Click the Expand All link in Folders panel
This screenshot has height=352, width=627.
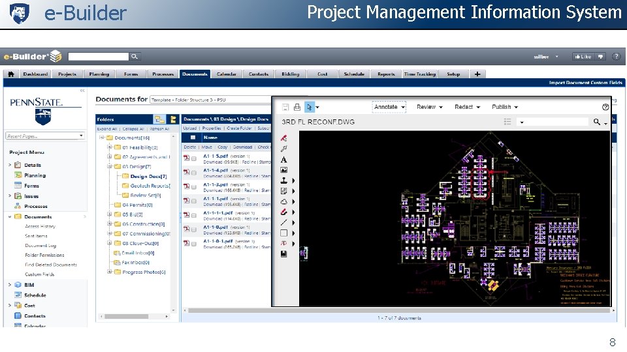[106, 129]
